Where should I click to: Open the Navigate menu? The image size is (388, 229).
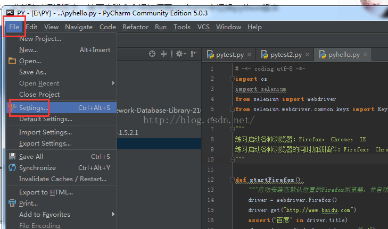pos(79,27)
